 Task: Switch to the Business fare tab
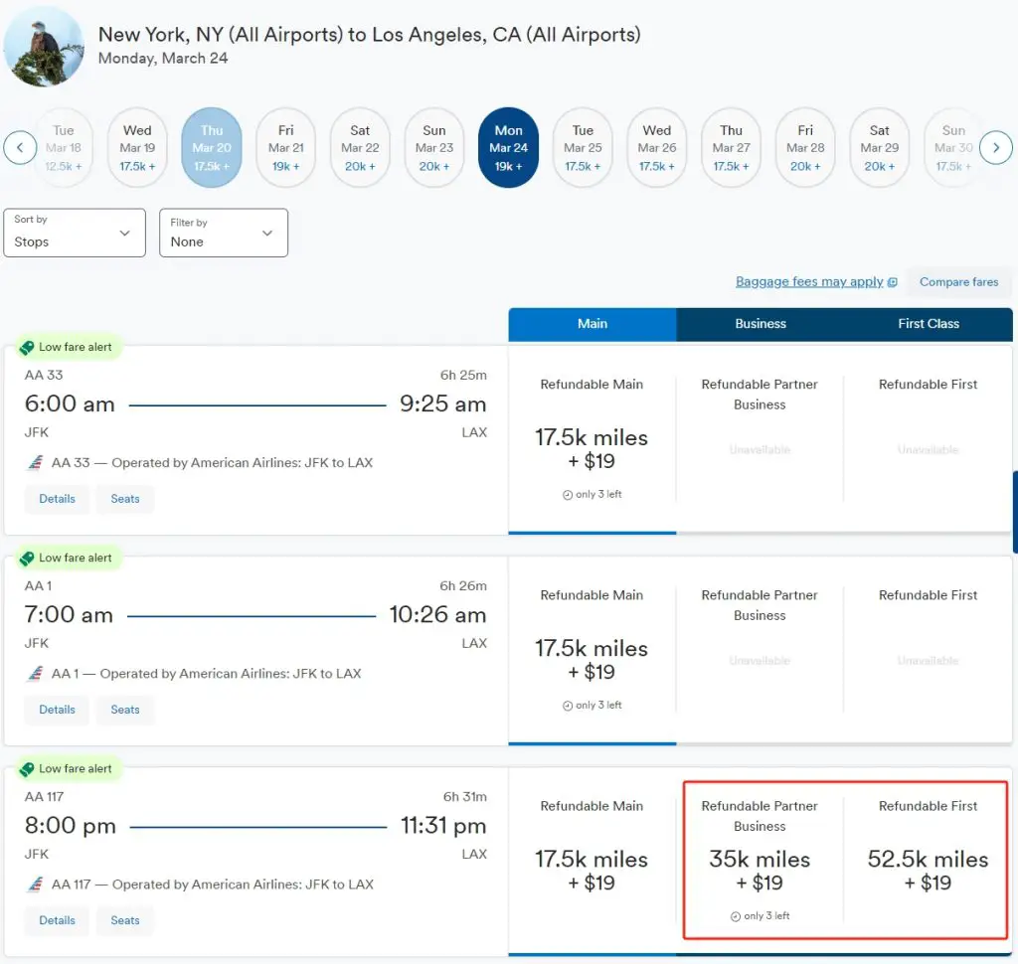click(761, 324)
